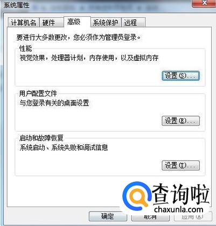Select the 高级 tab

point(77,22)
